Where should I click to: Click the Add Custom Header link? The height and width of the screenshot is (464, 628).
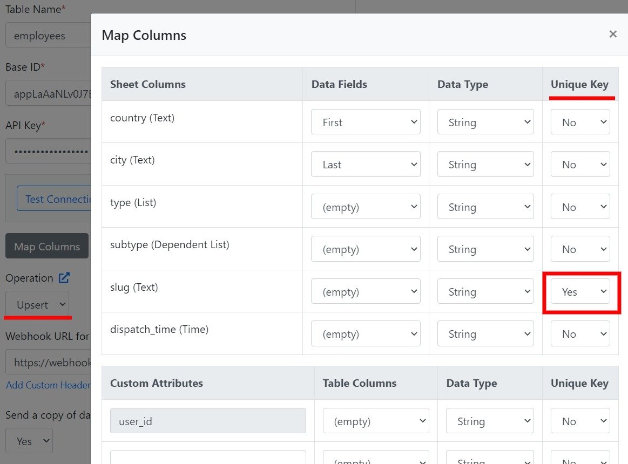(49, 385)
